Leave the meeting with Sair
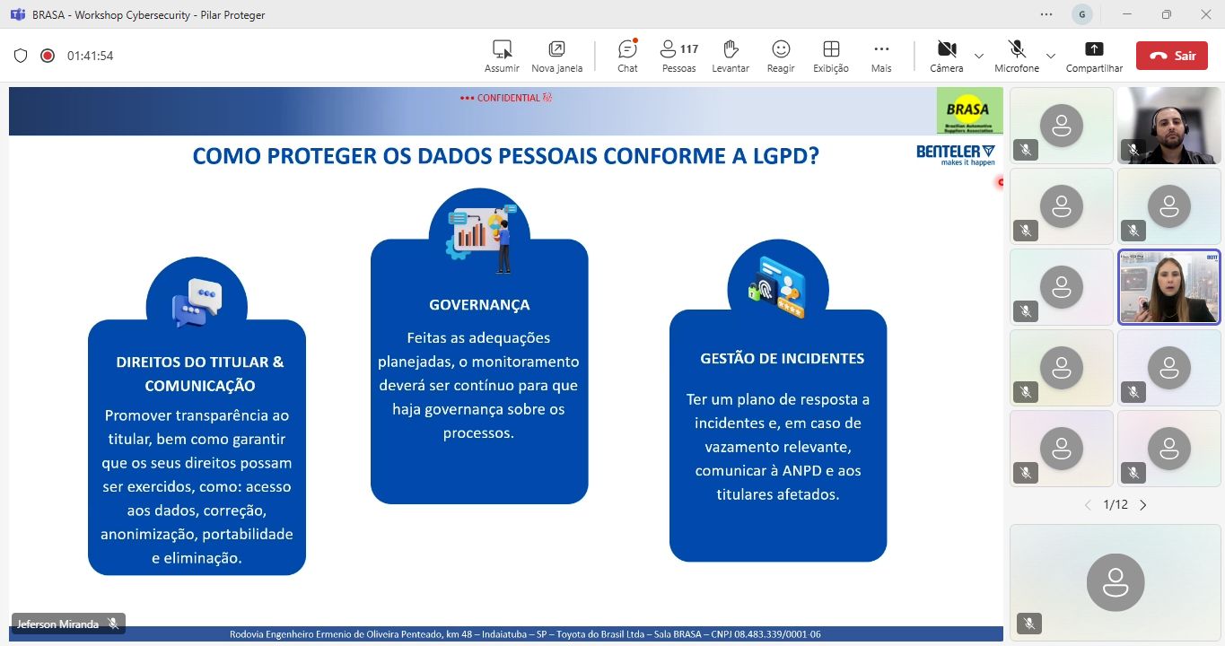Viewport: 1225px width, 646px height. (x=1171, y=56)
